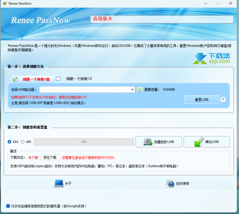Screen dimensions: 239x214
Task: Click the 重置USB button
Action: (202, 100)
